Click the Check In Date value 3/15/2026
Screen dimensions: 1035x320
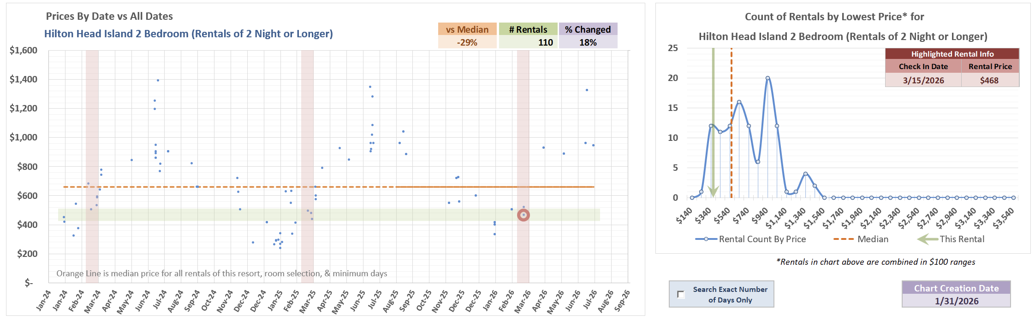923,80
